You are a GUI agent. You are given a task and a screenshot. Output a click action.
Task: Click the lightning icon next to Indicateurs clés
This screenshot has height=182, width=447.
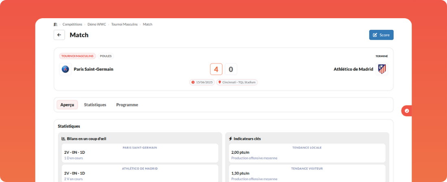pyautogui.click(x=231, y=139)
